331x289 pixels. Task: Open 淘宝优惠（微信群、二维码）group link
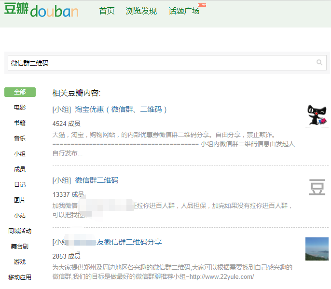121,110
